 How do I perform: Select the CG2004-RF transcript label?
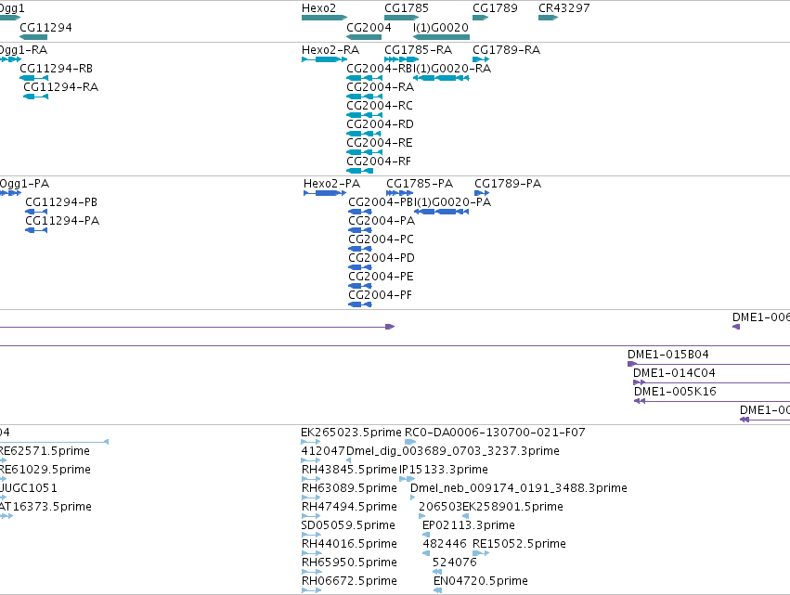click(x=379, y=162)
